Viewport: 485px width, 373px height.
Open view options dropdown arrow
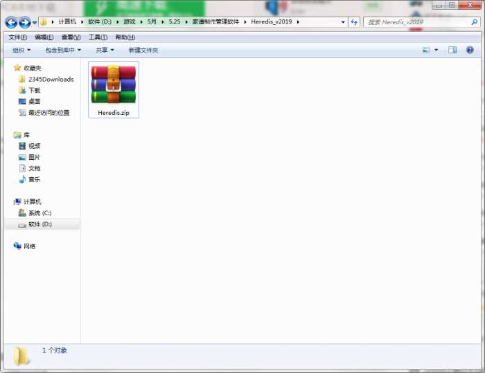[436, 50]
